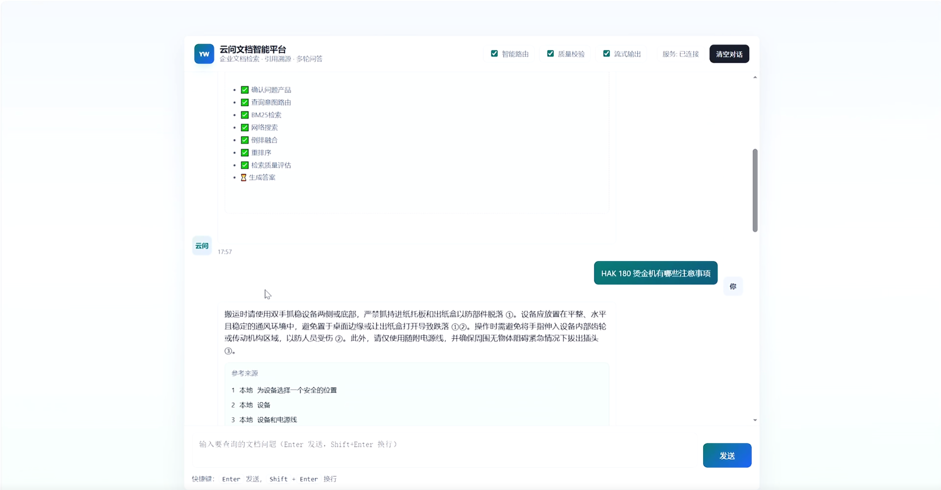This screenshot has width=941, height=490.
Task: Toggle the 流式输出 checkbox
Action: tap(606, 54)
